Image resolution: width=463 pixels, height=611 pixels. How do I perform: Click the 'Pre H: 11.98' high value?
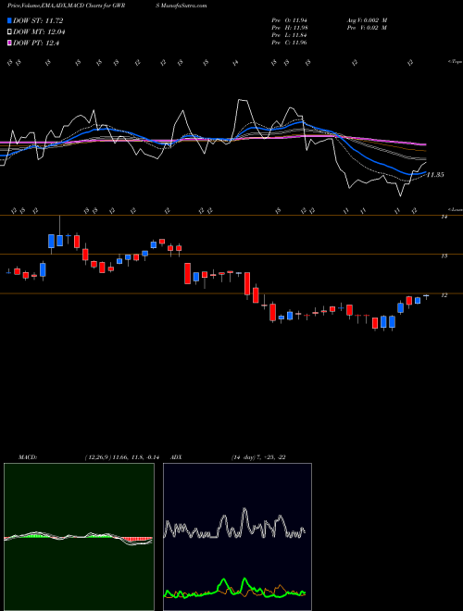(x=290, y=28)
